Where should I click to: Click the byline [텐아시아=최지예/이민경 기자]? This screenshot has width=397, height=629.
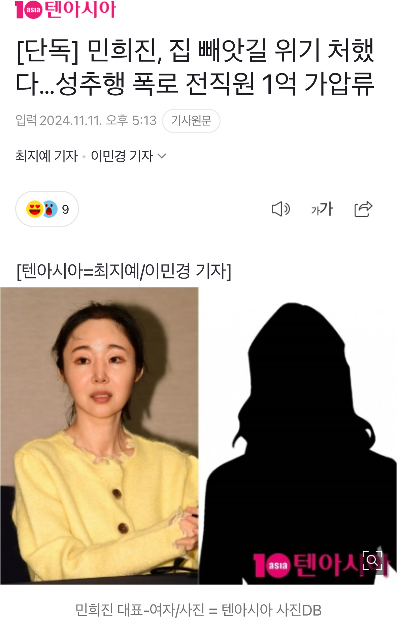click(x=124, y=271)
